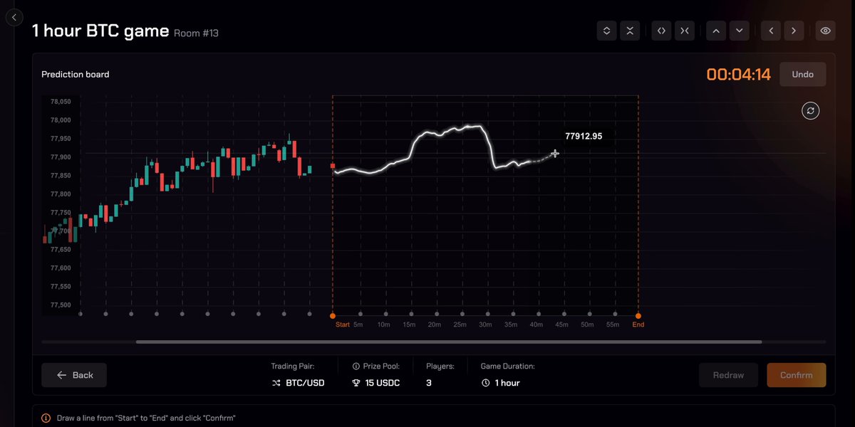The width and height of the screenshot is (855, 427).
Task: Click the horizontal chart scrollbar thumb
Action: coord(449,342)
